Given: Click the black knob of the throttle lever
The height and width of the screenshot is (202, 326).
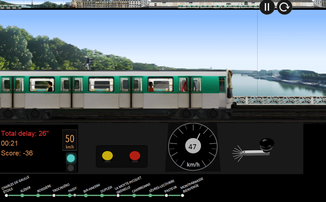Looking at the screenshot, I should 267,143.
